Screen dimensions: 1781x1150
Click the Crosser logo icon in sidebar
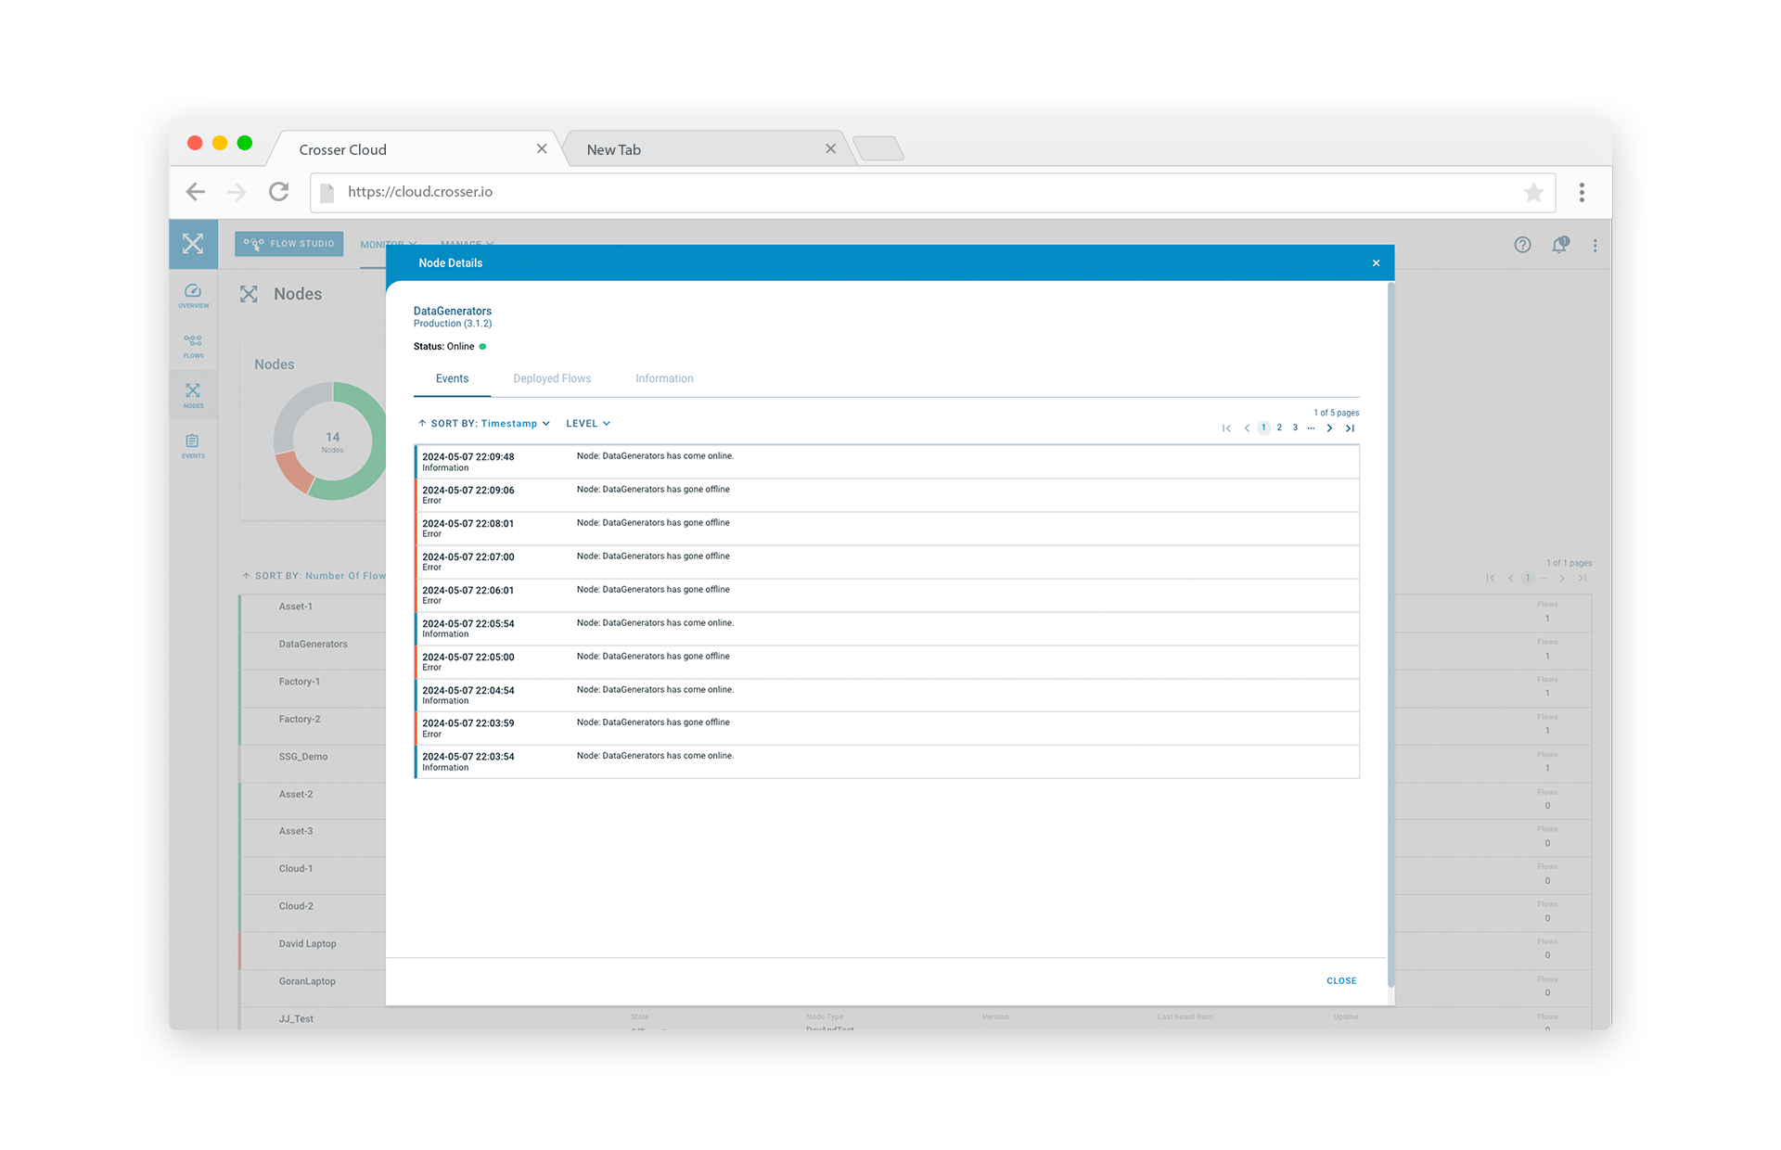(193, 244)
